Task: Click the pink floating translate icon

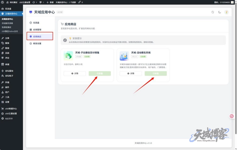Action: (231, 116)
